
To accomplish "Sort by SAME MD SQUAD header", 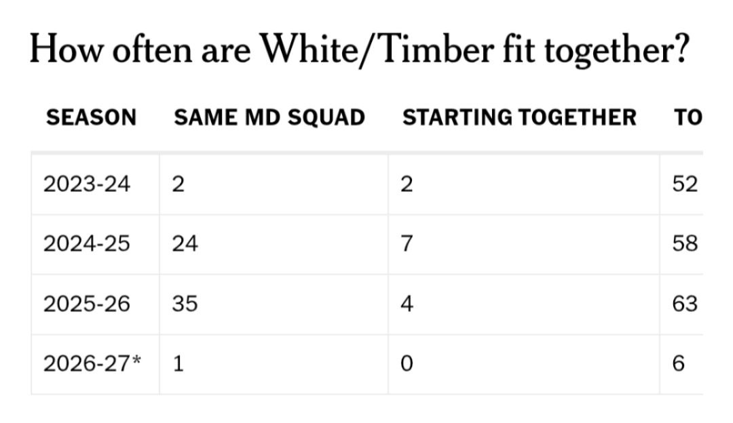I will (269, 117).
